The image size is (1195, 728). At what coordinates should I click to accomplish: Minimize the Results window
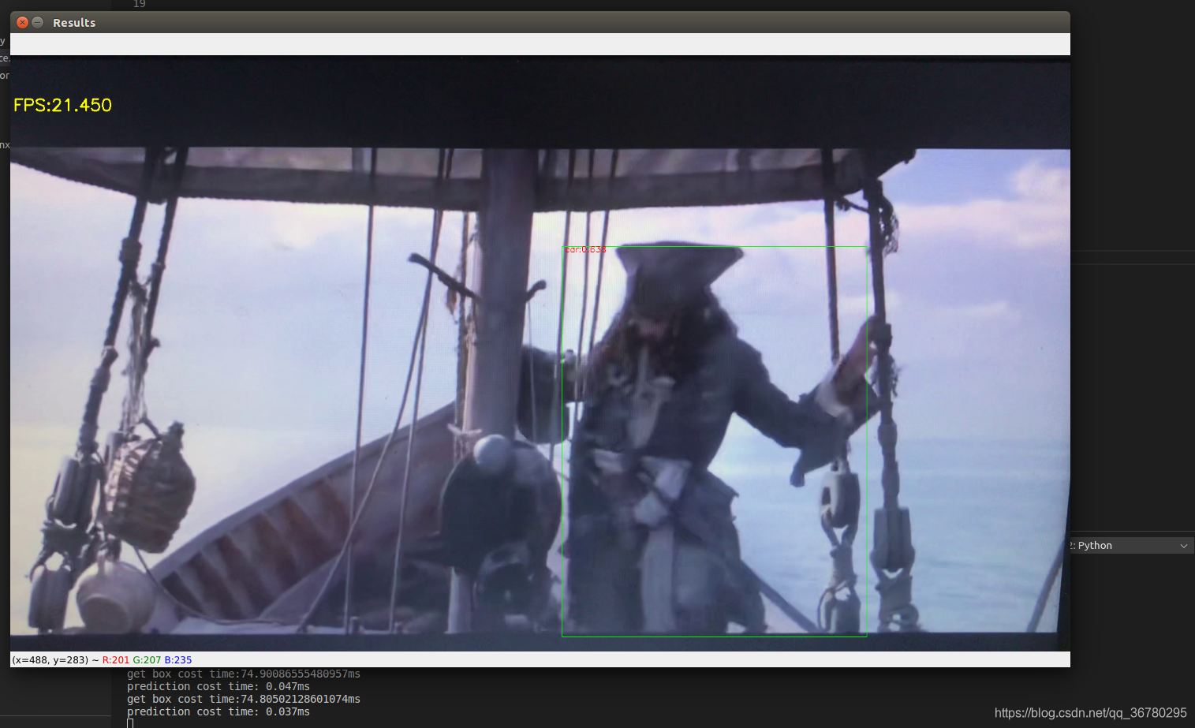click(x=37, y=22)
